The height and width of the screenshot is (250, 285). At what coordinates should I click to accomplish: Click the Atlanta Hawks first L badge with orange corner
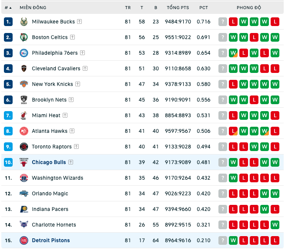point(233,131)
